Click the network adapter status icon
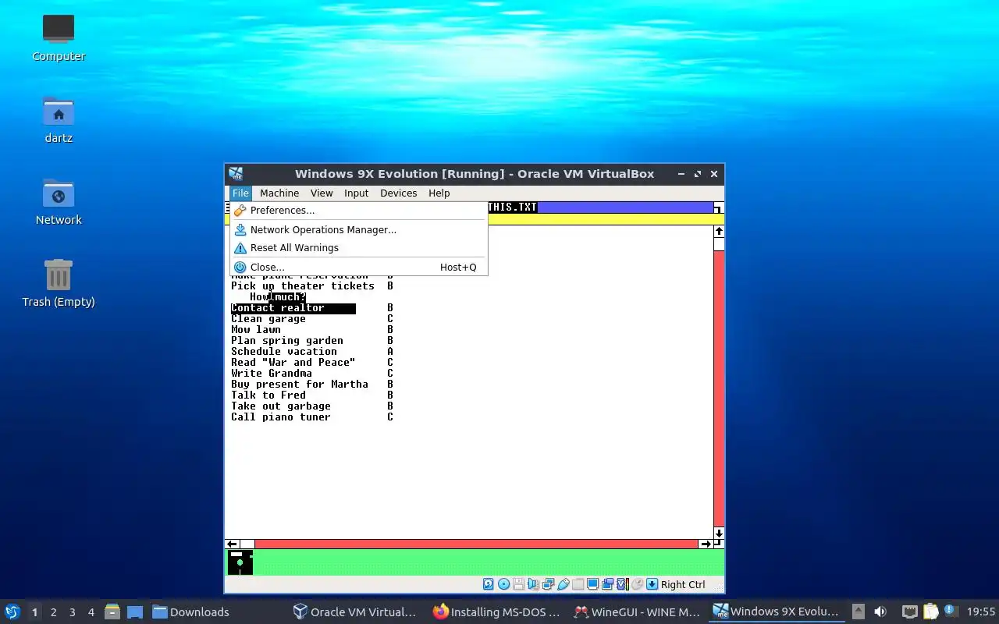 [548, 584]
